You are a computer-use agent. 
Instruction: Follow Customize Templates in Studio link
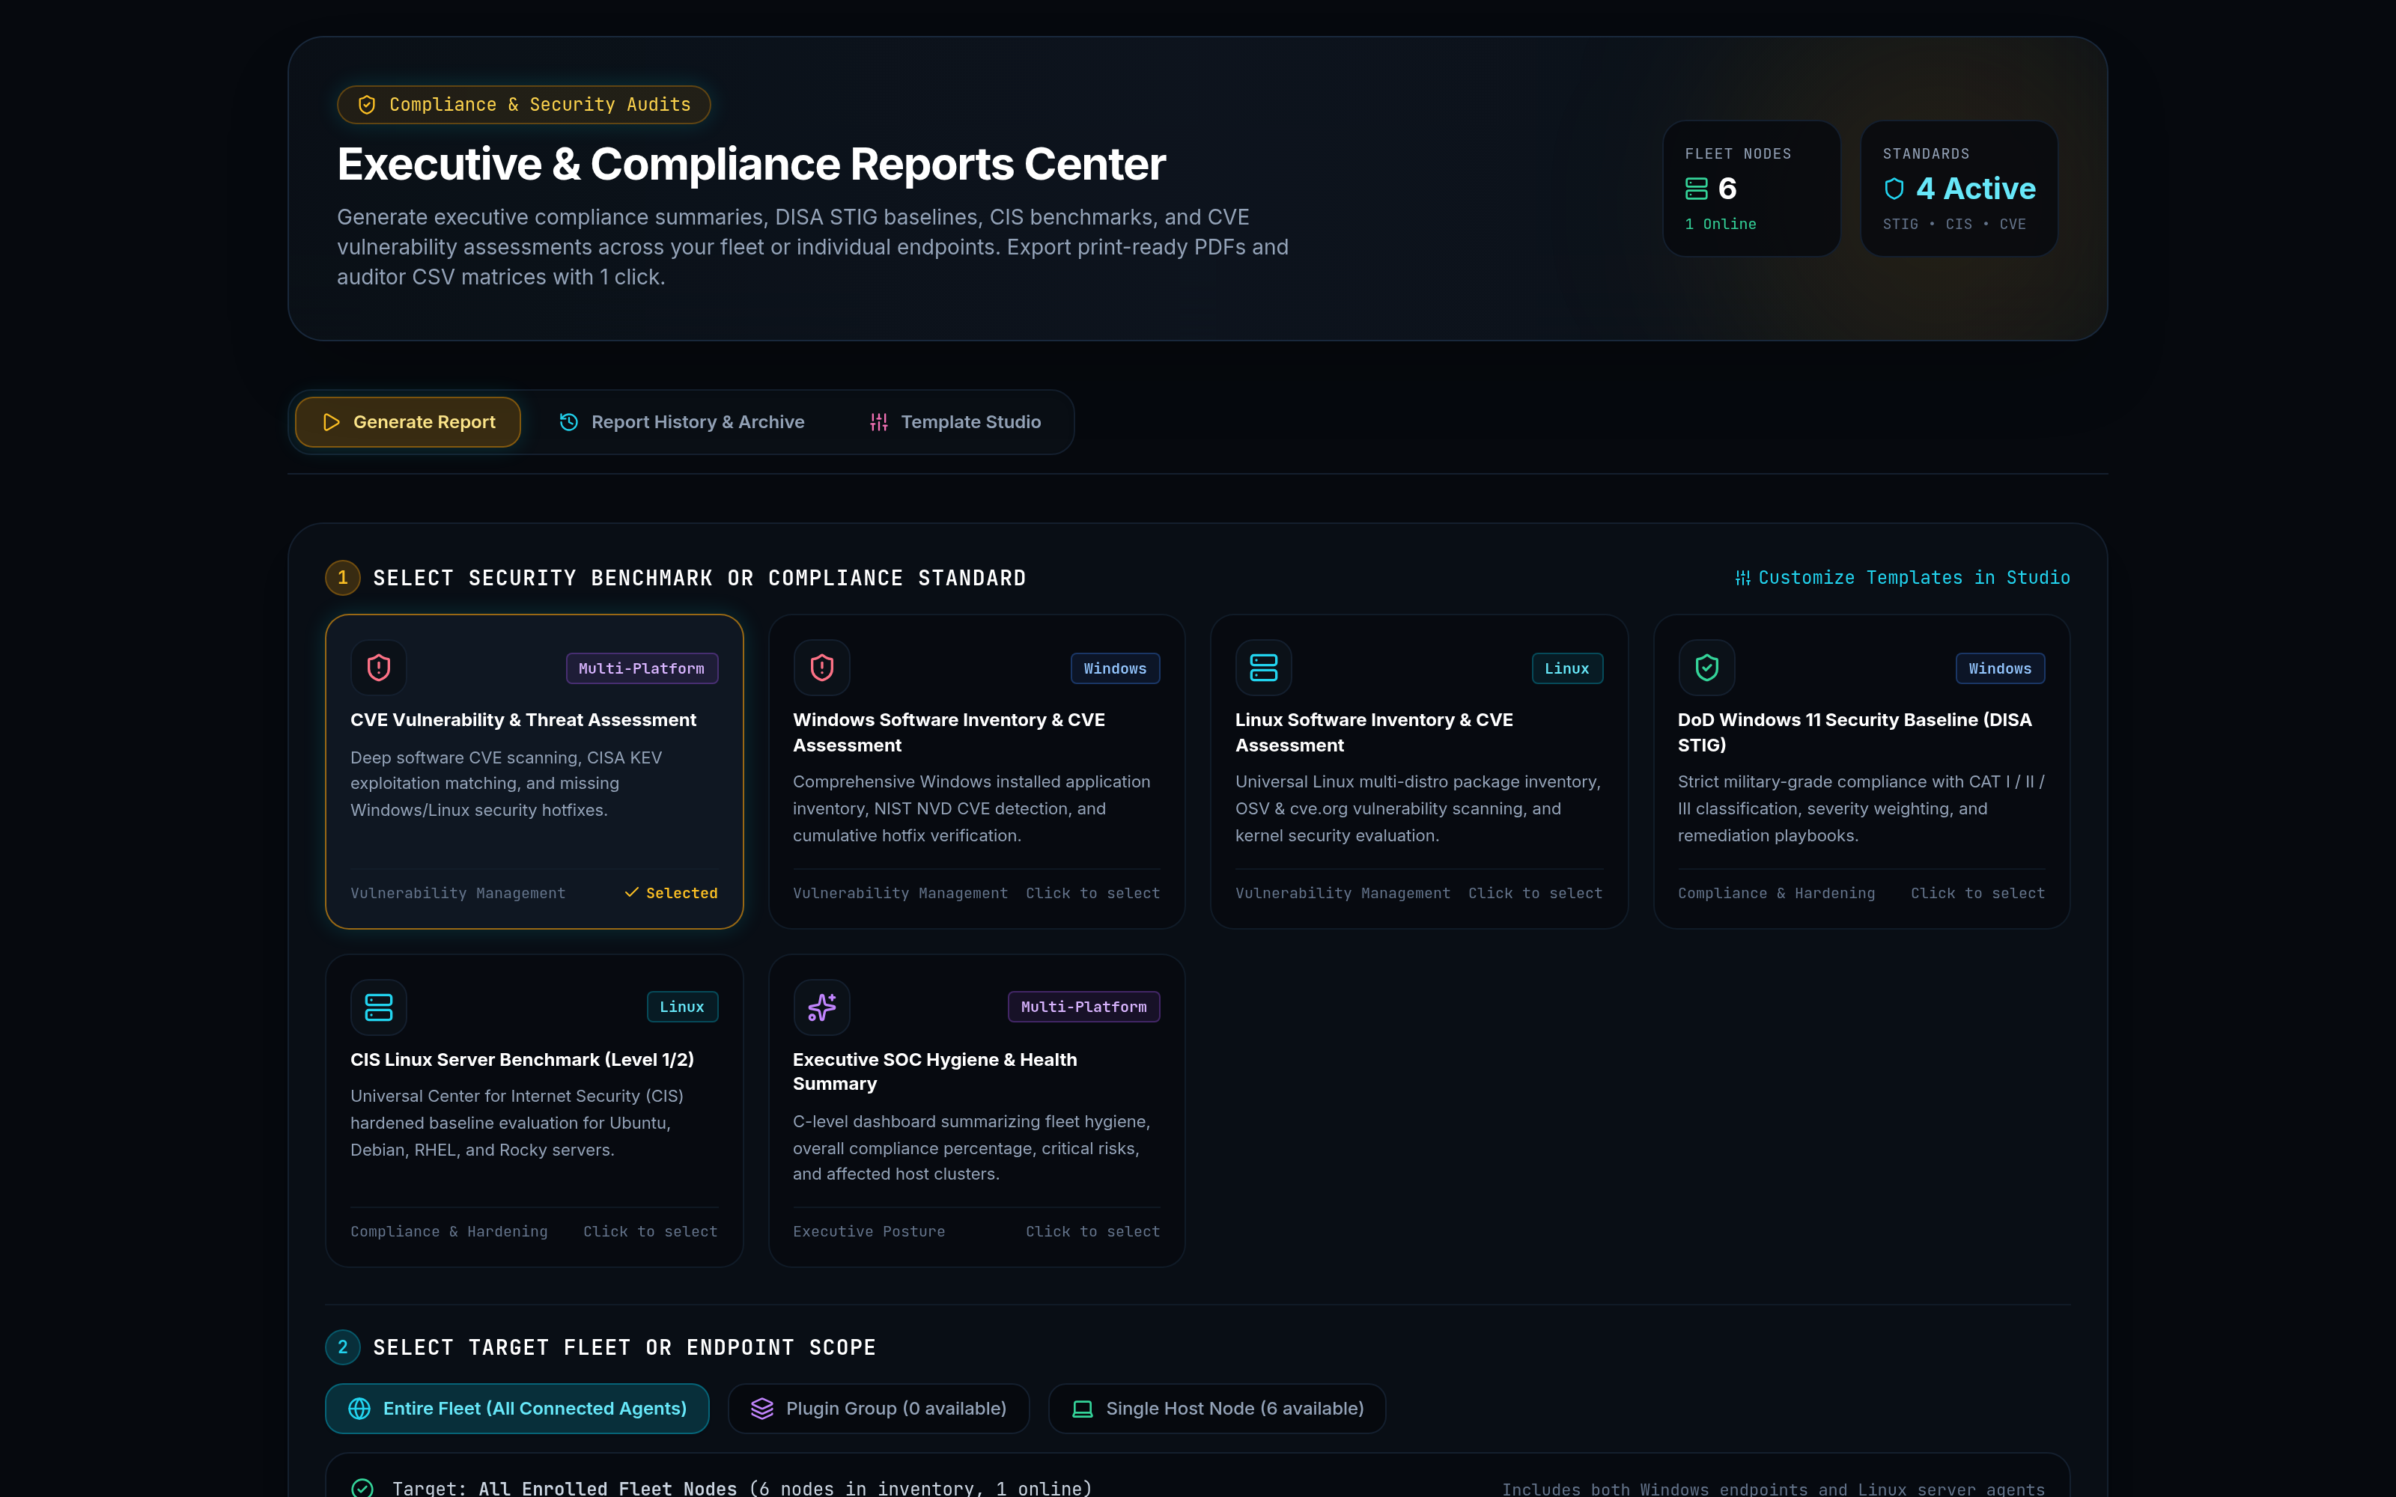click(1902, 578)
